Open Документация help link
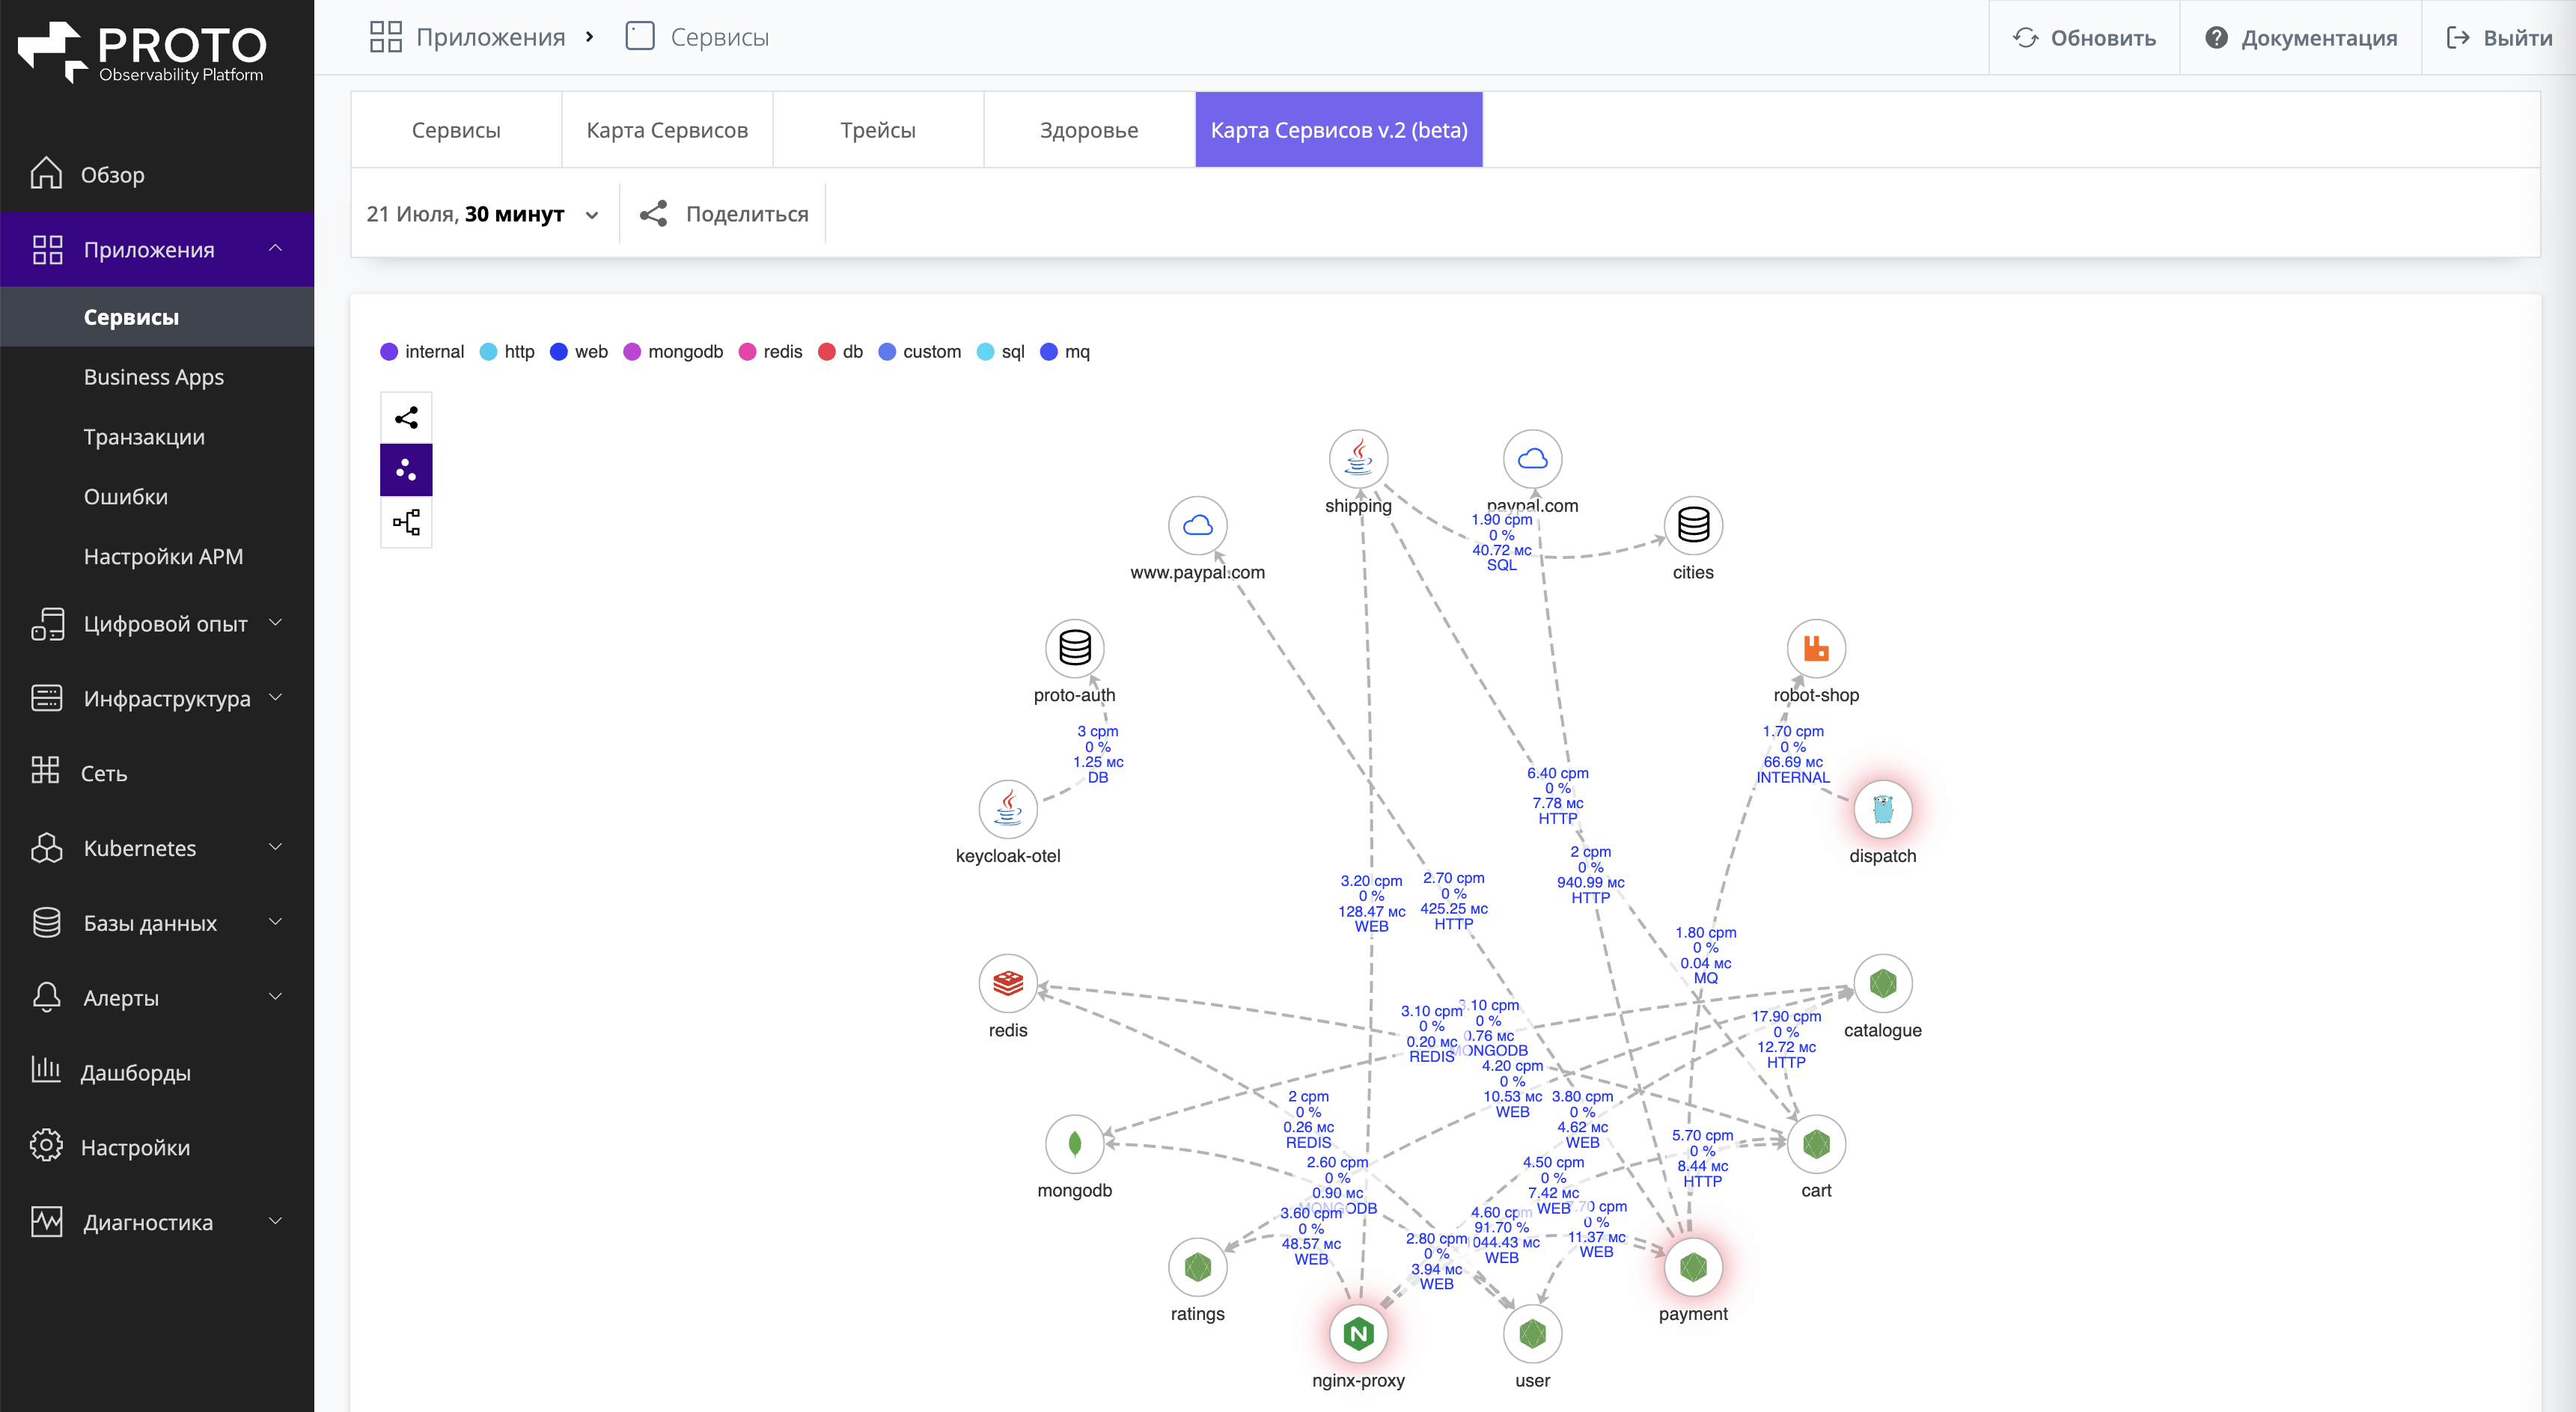 (2300, 38)
